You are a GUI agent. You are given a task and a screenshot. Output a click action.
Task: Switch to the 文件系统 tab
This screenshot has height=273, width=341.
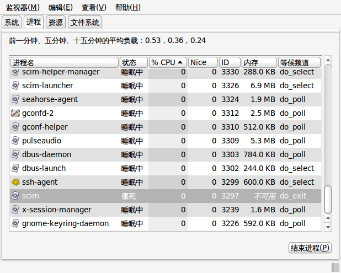pos(85,23)
